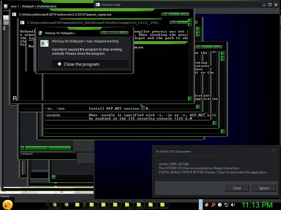Viewport: 281px width, 210px height.
Task: Close the Windows Help window
Action: pos(276,5)
